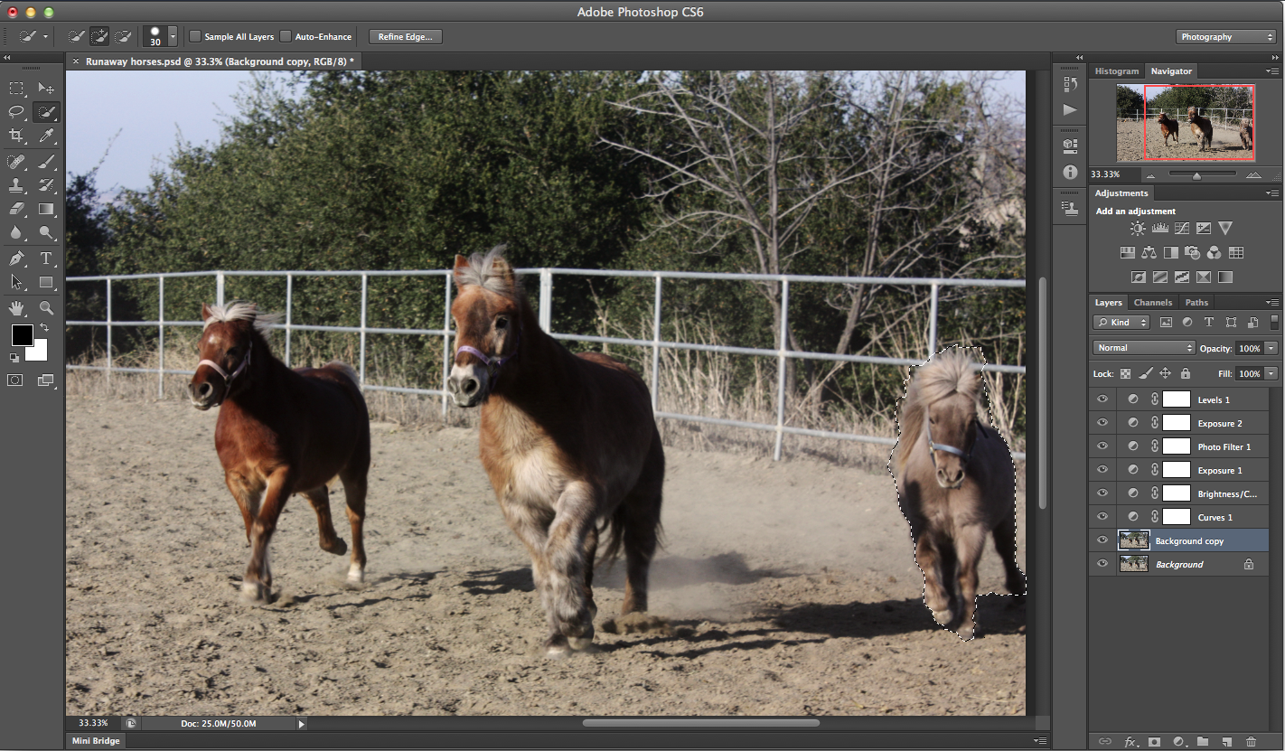1285x751 pixels.
Task: Select the Navigator tab
Action: [1171, 71]
